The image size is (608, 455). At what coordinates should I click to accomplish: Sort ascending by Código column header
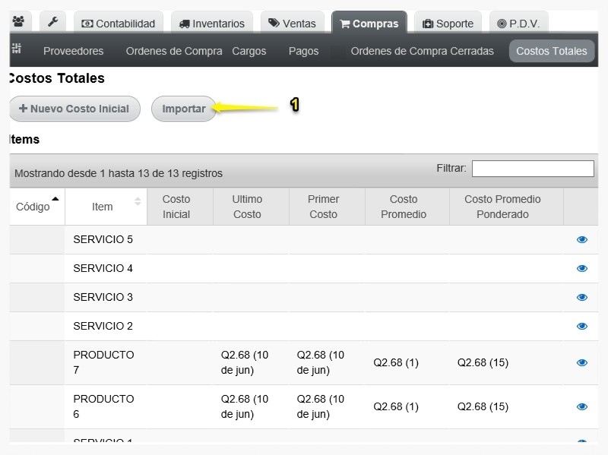(36, 207)
